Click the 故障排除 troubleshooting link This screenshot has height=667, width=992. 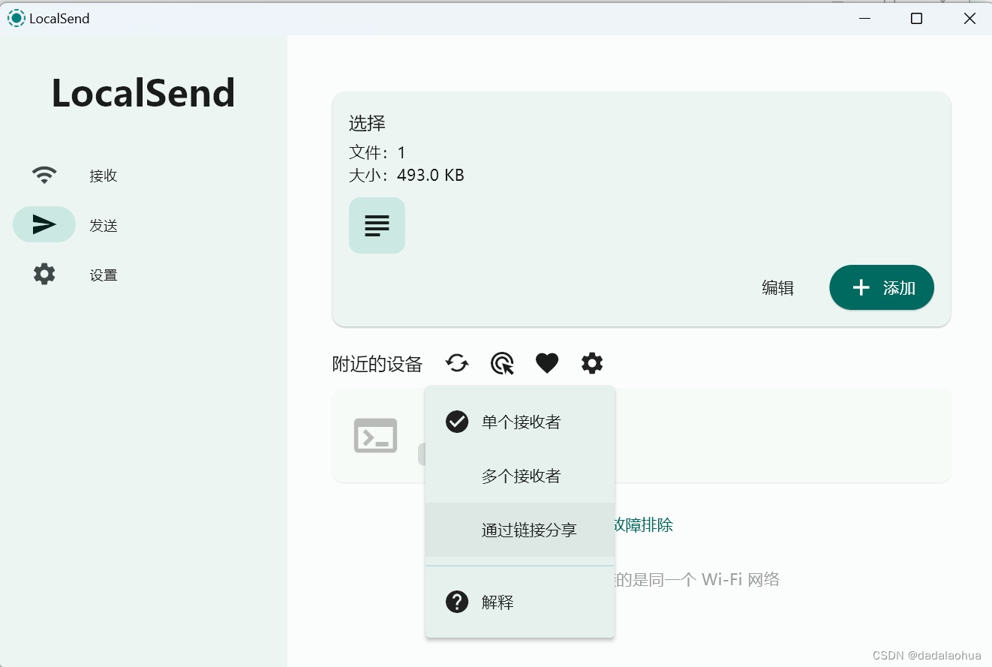[643, 524]
